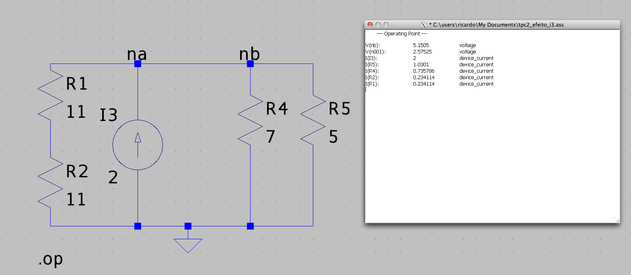Click the value 2 of current source I3
The width and height of the screenshot is (631, 275).
pos(113,177)
